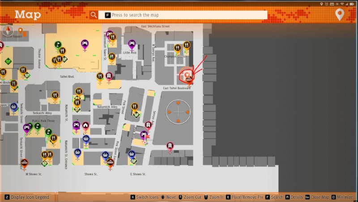
Task: Click Search in the bottom bar
Action: click(x=273, y=197)
